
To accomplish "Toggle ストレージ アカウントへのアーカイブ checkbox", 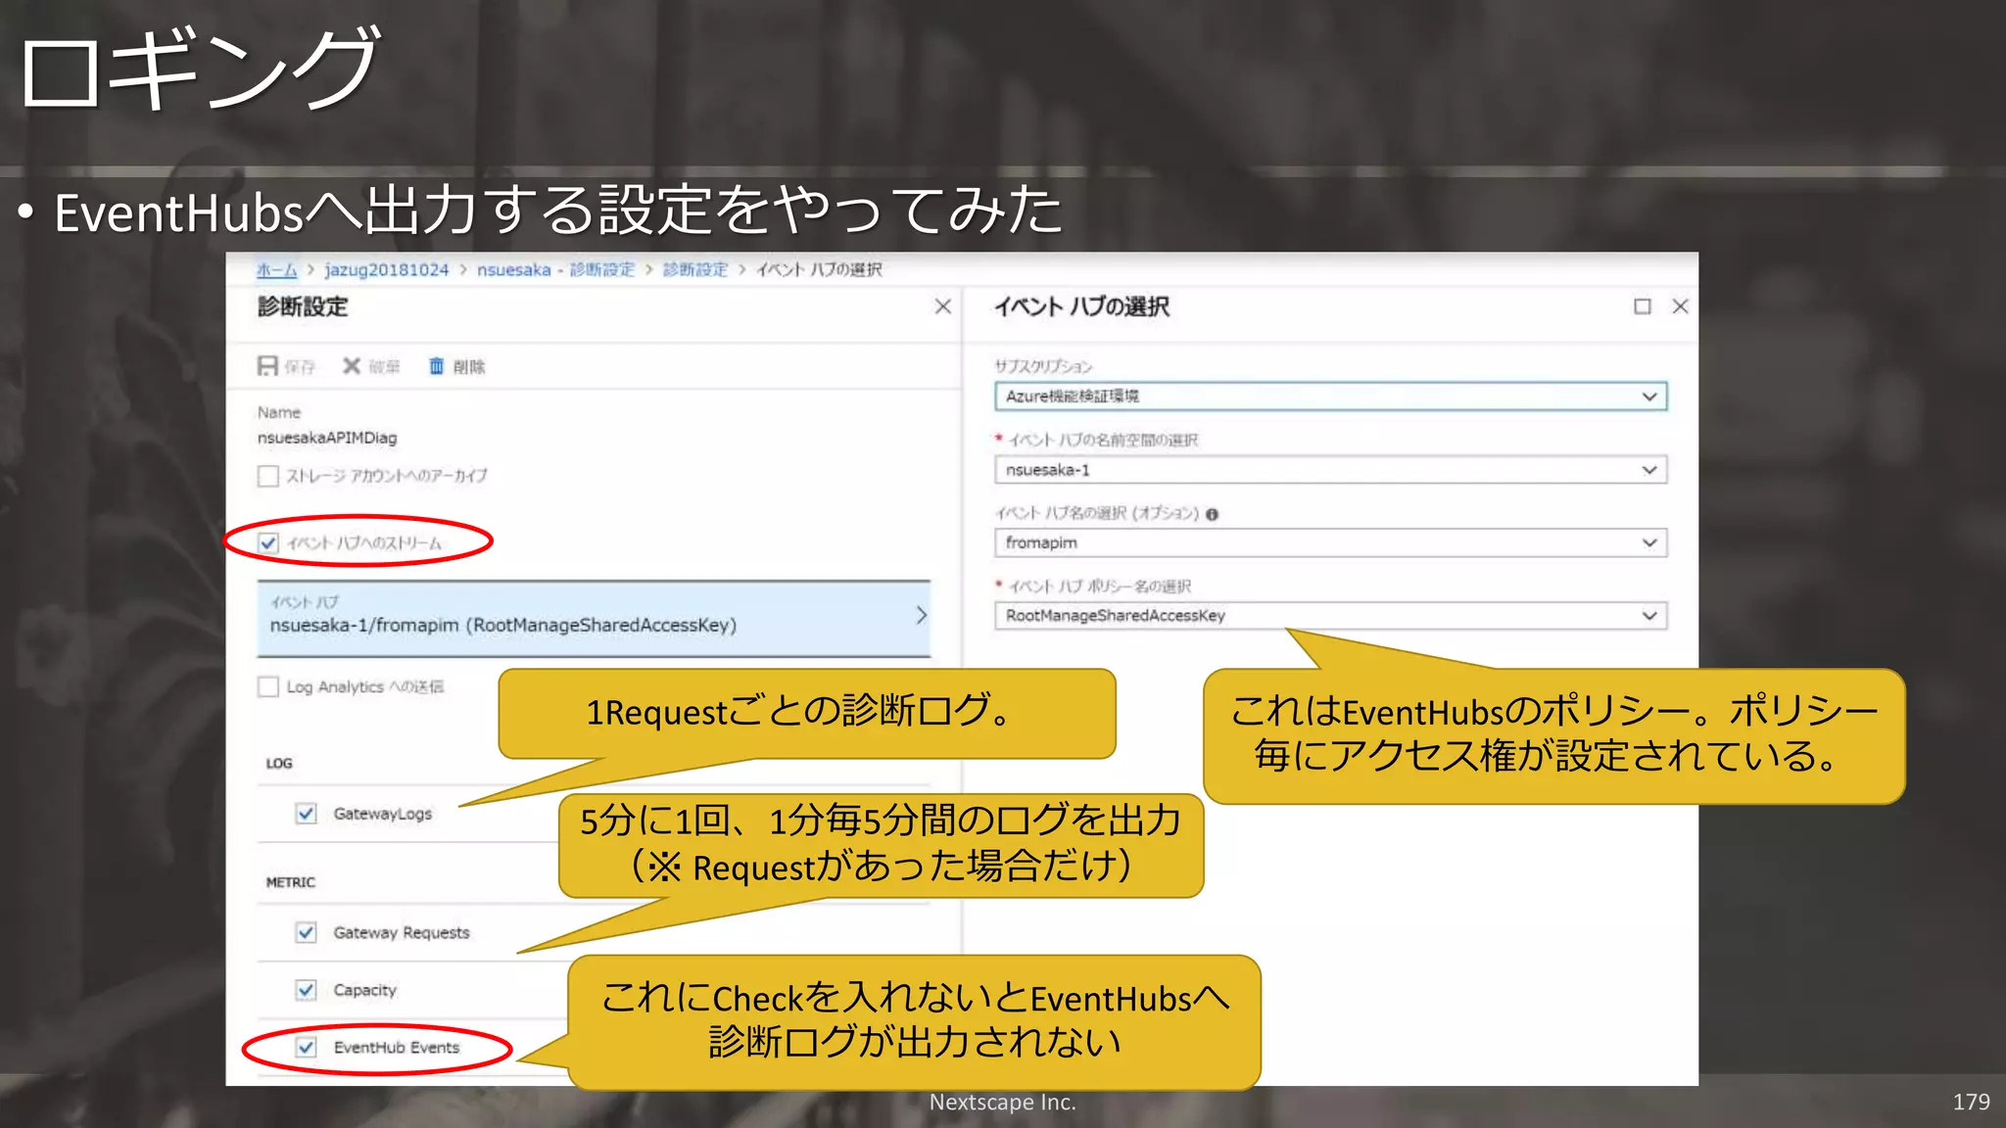I will point(268,476).
